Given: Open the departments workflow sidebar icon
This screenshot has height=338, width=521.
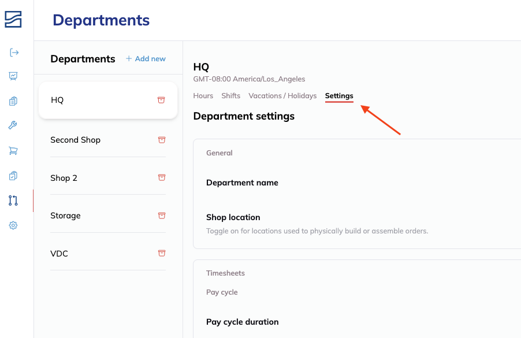Looking at the screenshot, I should (x=13, y=200).
